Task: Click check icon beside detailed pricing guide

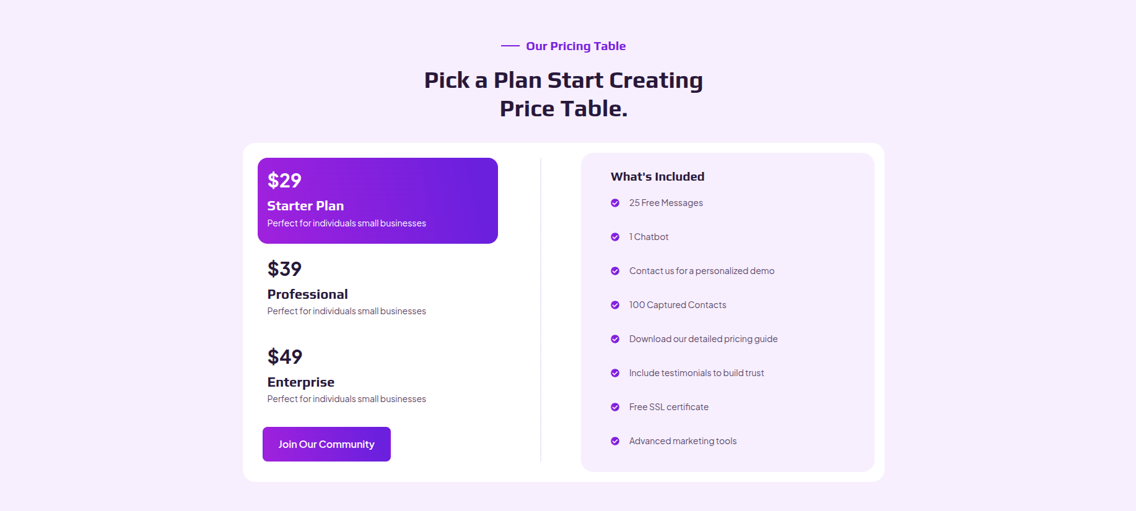Action: coord(615,339)
